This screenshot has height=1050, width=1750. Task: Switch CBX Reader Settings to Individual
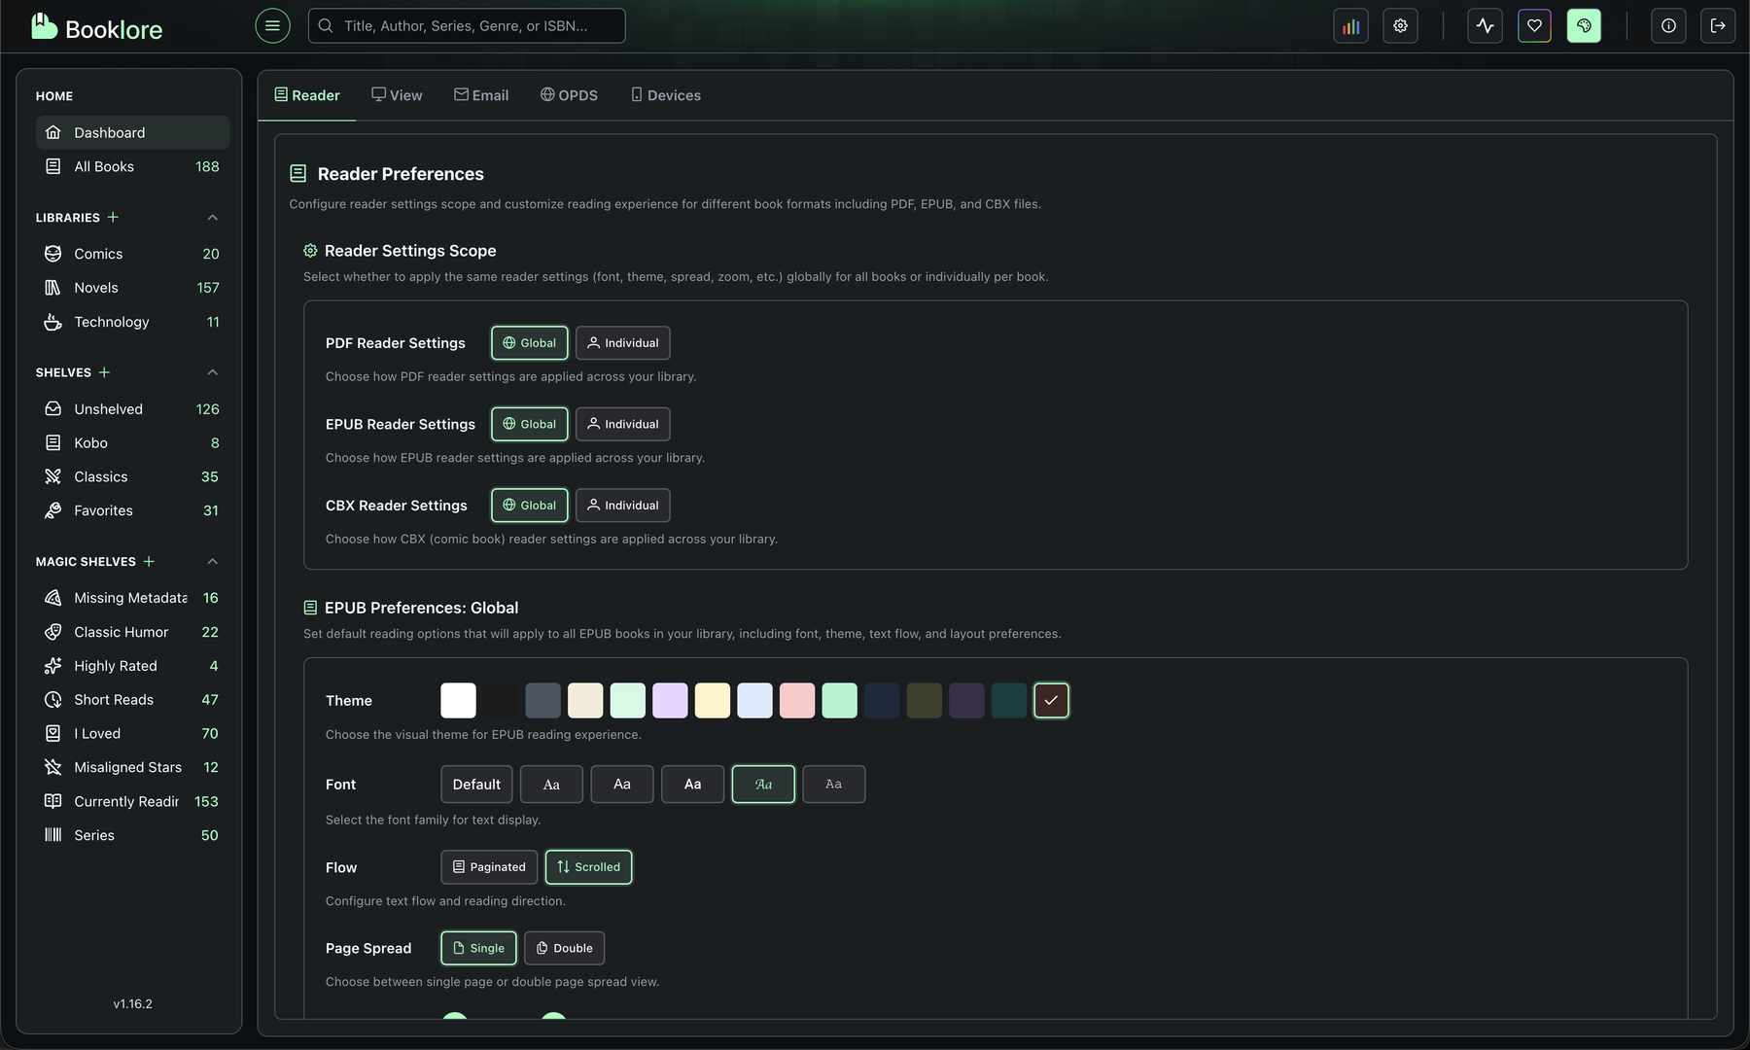tap(622, 505)
